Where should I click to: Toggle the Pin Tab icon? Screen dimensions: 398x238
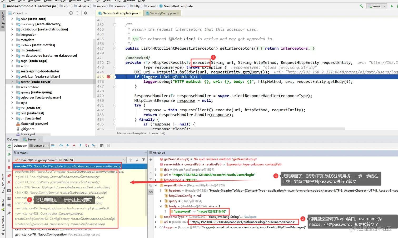click(x=9, y=213)
